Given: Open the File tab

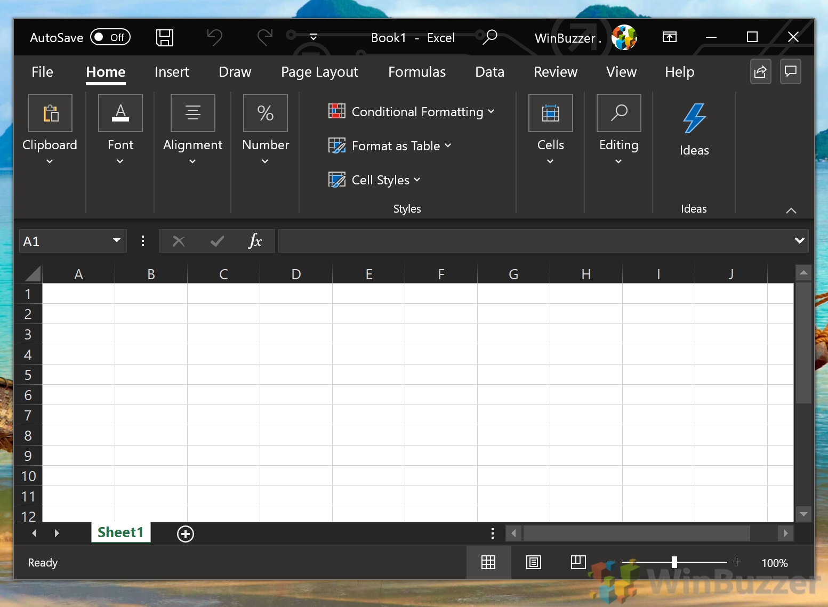Looking at the screenshot, I should click(x=42, y=72).
